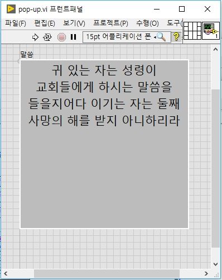Click the search magnifier icon
The width and height of the screenshot is (222, 280).
point(161,37)
